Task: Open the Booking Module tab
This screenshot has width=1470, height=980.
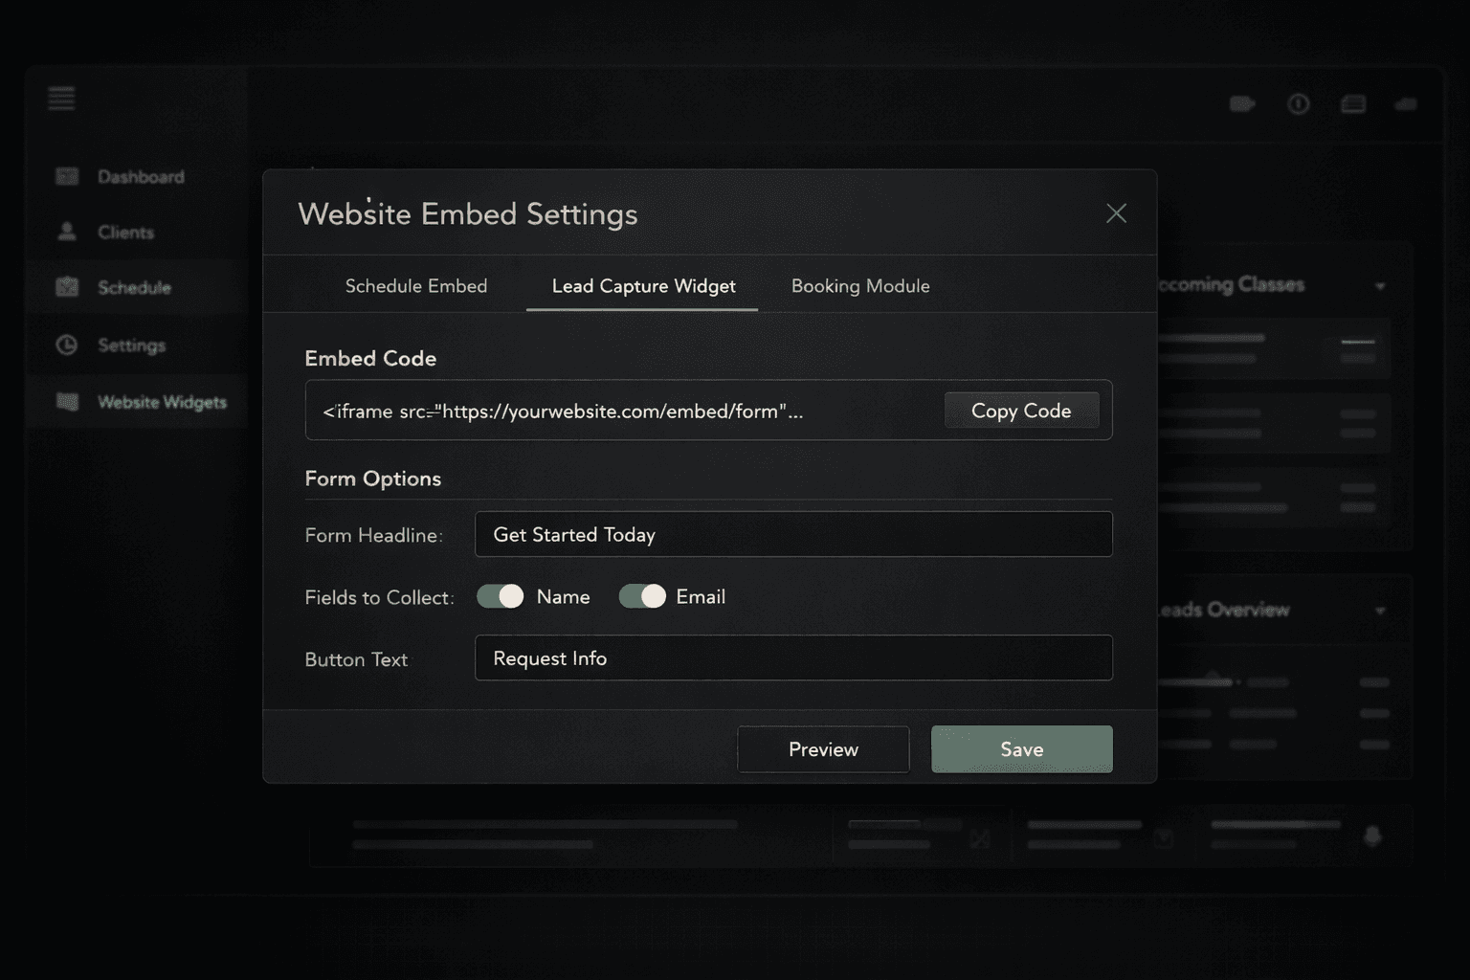Action: [x=859, y=286]
